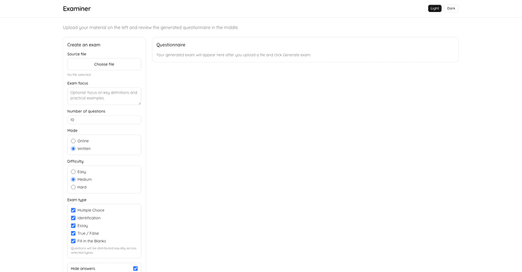Viewport: 522px width, 272px height.
Task: Disable the Essay exam type
Action: pyautogui.click(x=73, y=225)
